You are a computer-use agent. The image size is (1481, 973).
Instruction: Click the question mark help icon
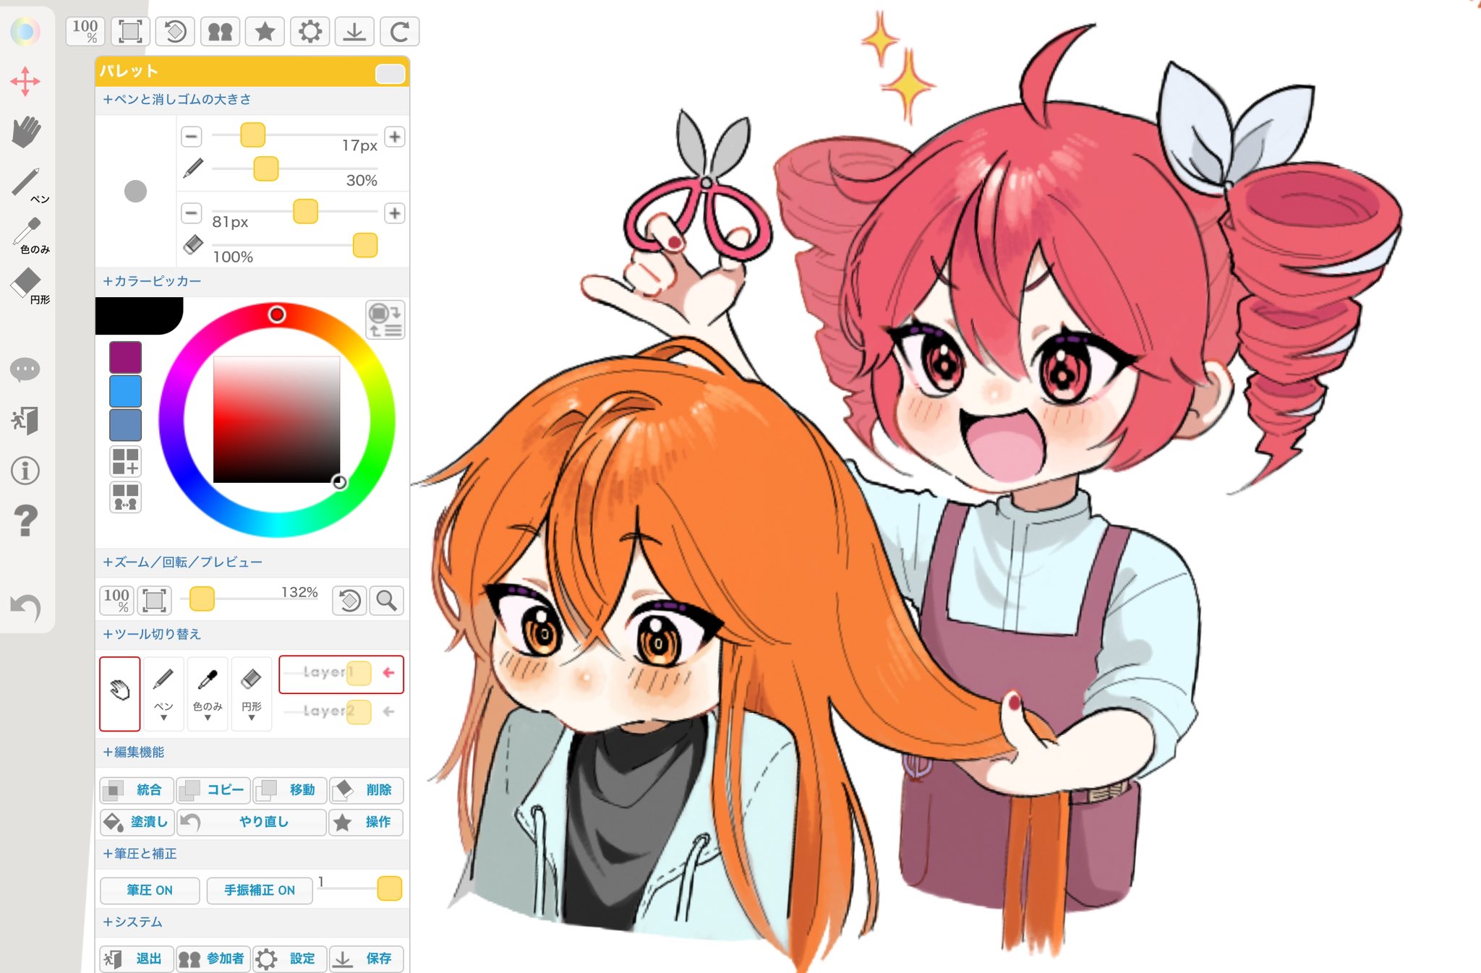point(25,520)
